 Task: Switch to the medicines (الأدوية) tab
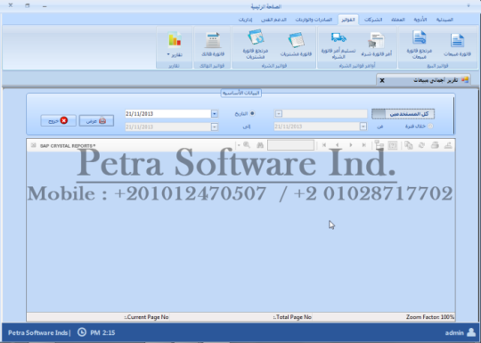coord(420,20)
